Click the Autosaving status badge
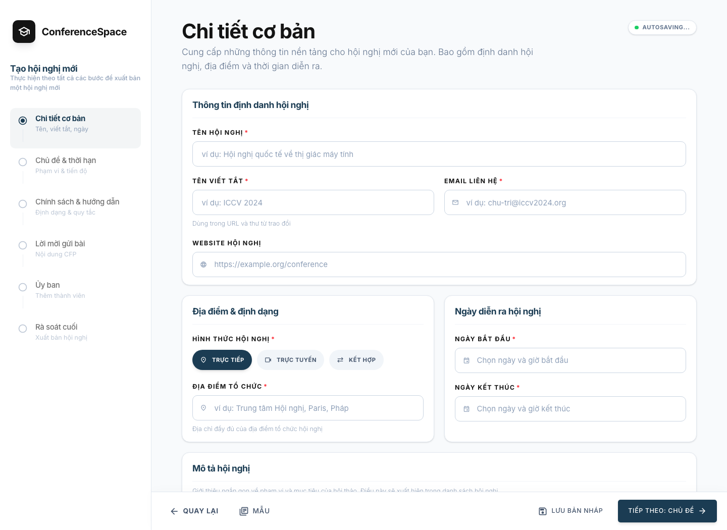Viewport: 727px width, 530px height. point(662,27)
